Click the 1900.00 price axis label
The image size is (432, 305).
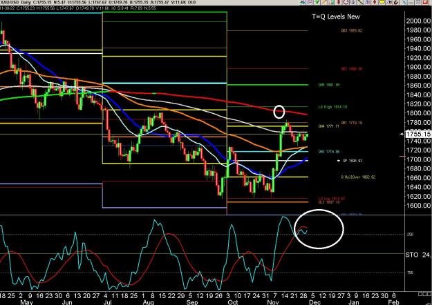(418, 67)
